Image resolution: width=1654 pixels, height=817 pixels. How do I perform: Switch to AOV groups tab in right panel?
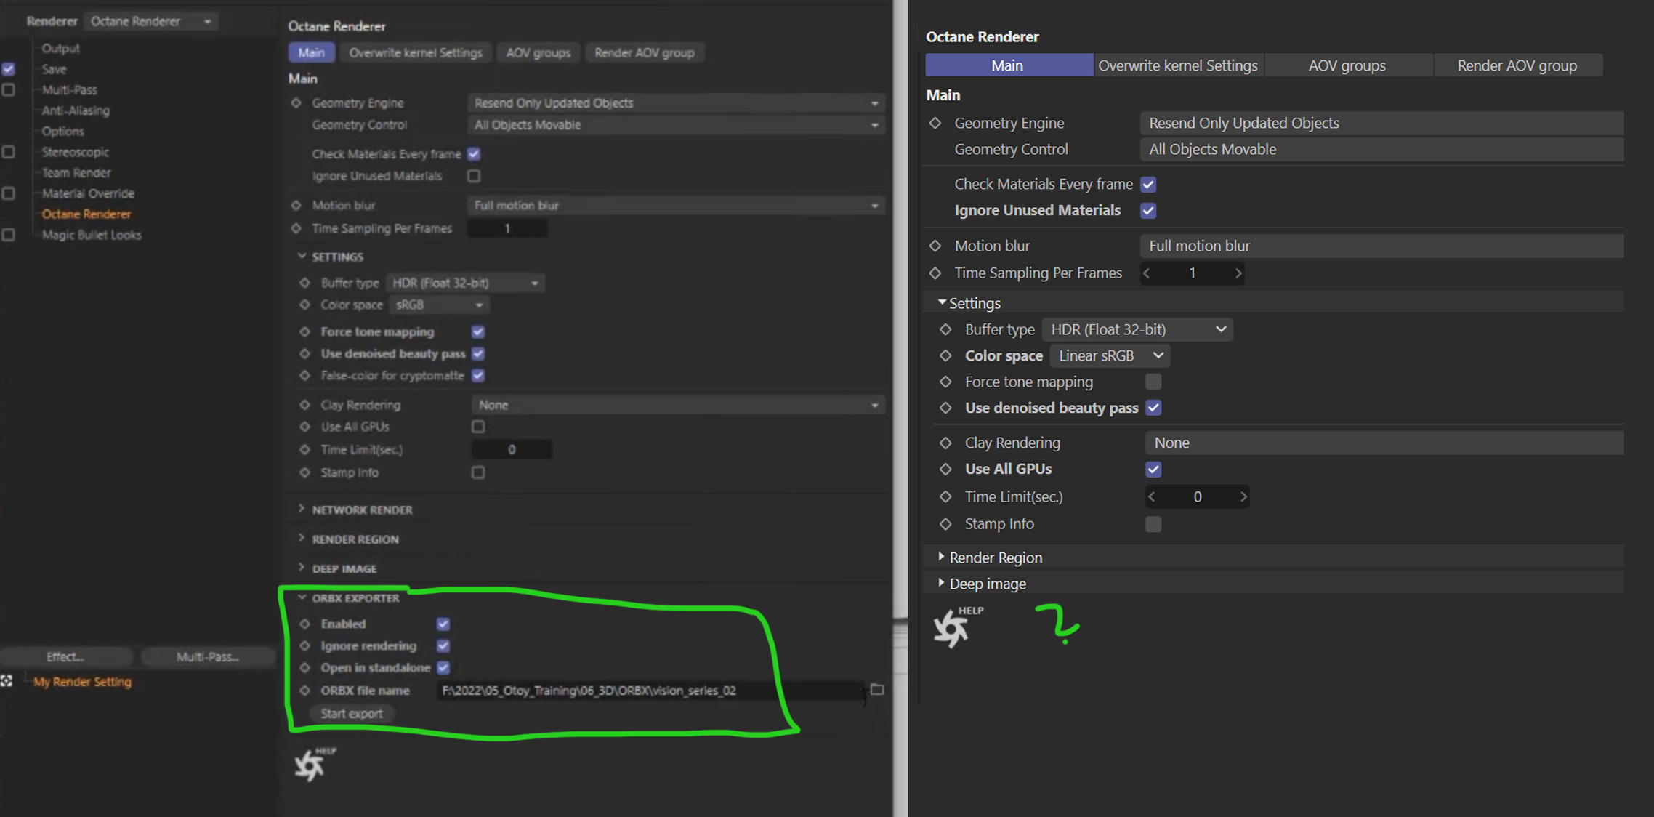point(1347,65)
